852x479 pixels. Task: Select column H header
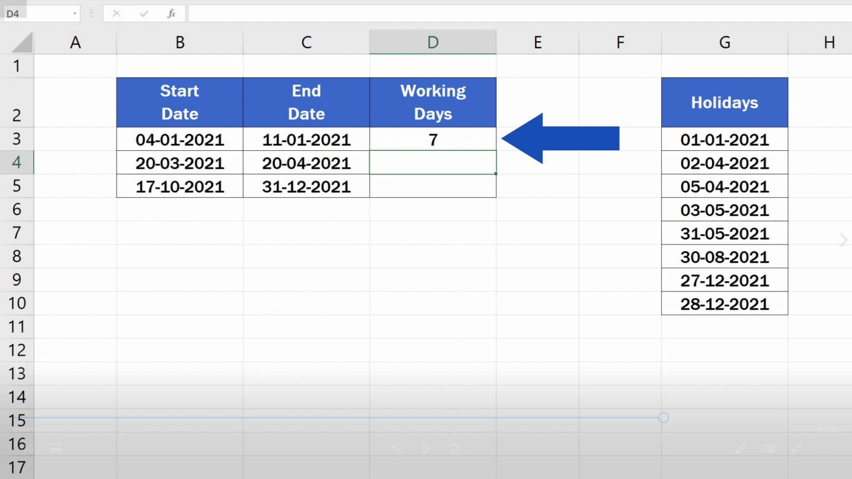(820, 42)
